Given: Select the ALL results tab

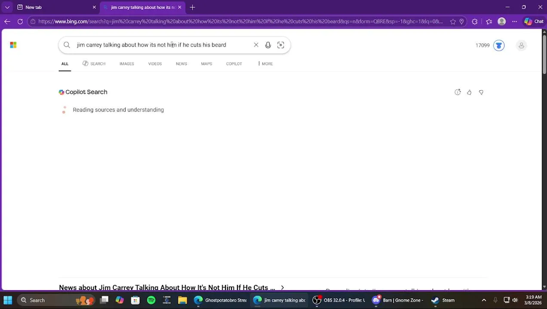Looking at the screenshot, I should pos(65,64).
